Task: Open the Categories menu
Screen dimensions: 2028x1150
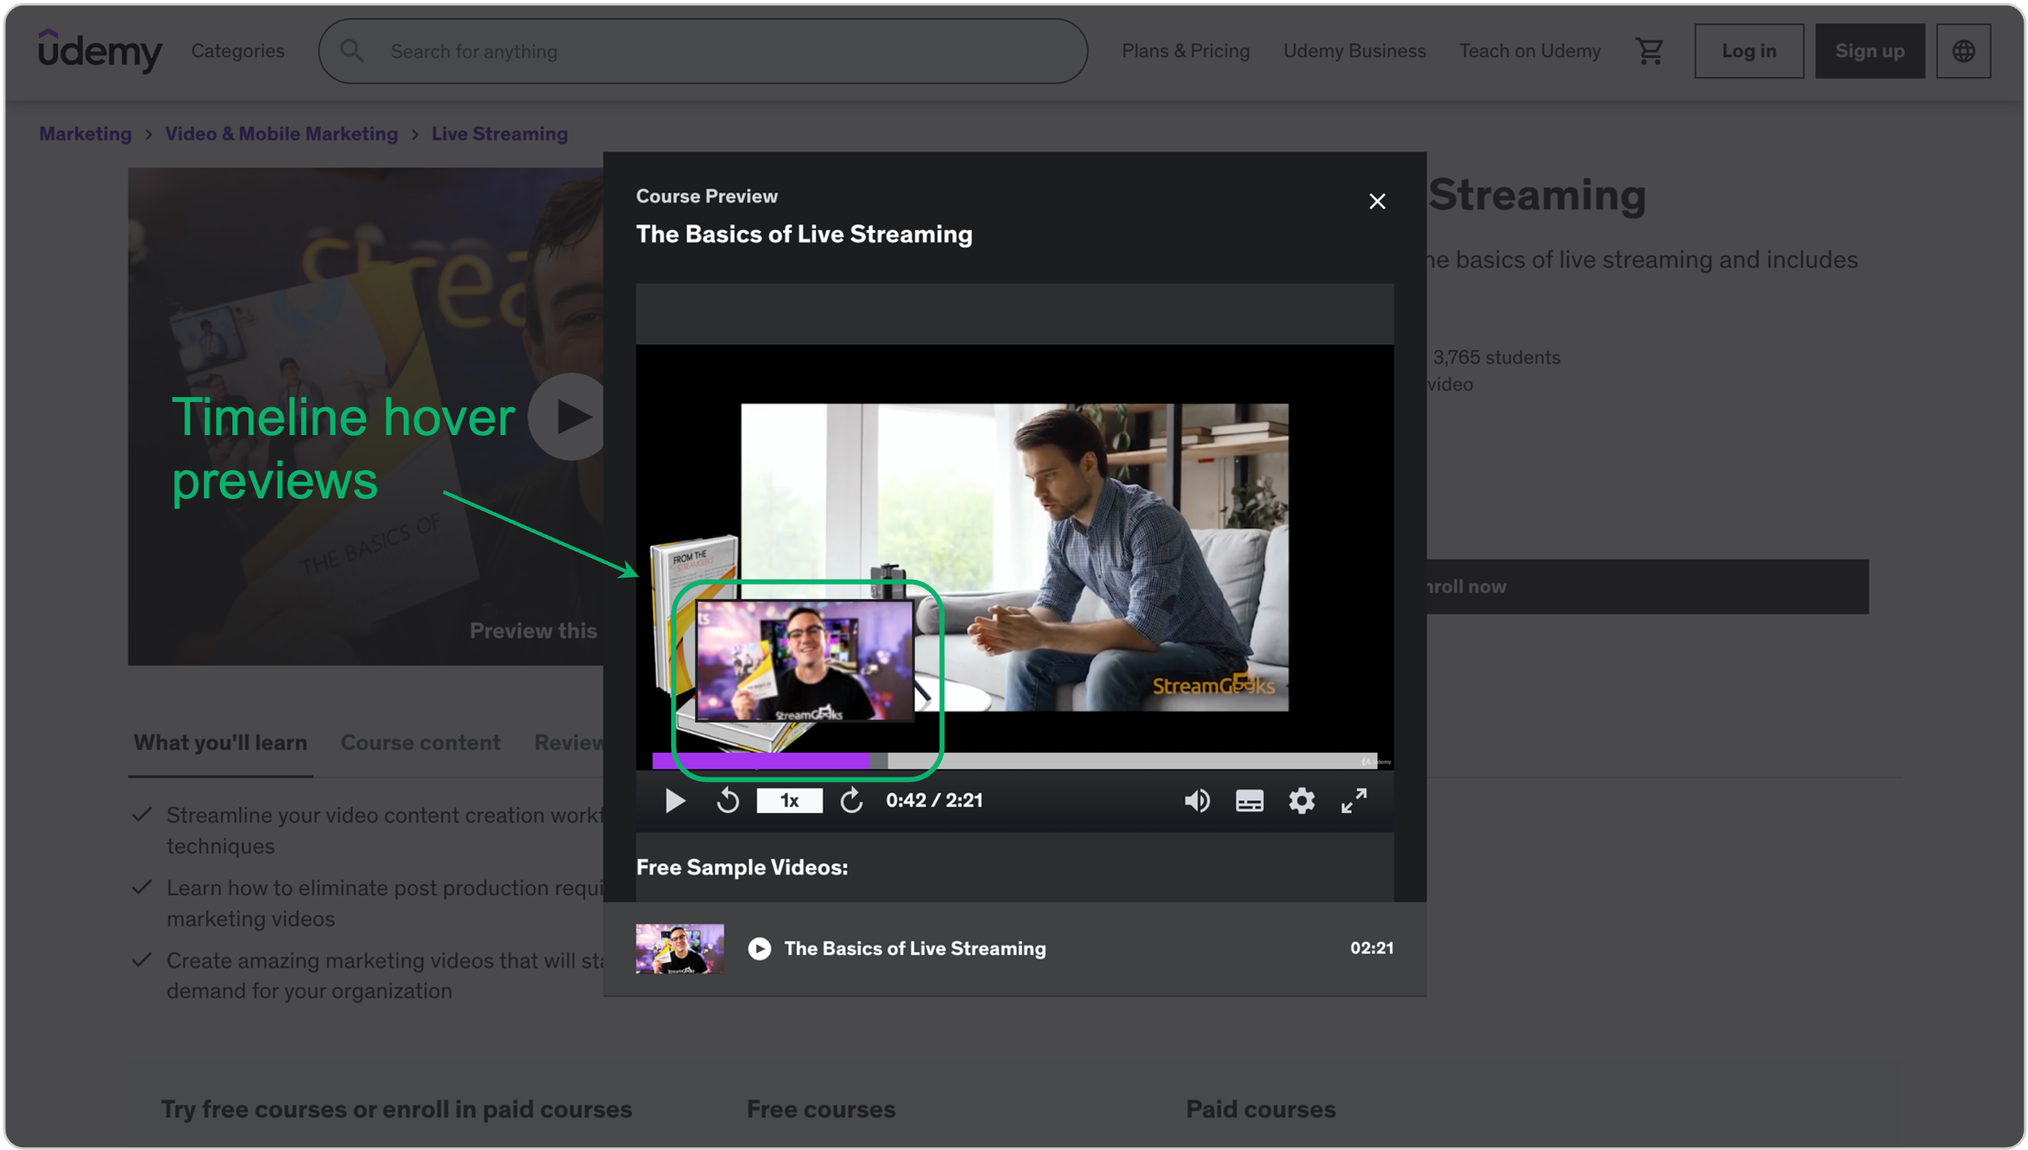Action: (238, 51)
